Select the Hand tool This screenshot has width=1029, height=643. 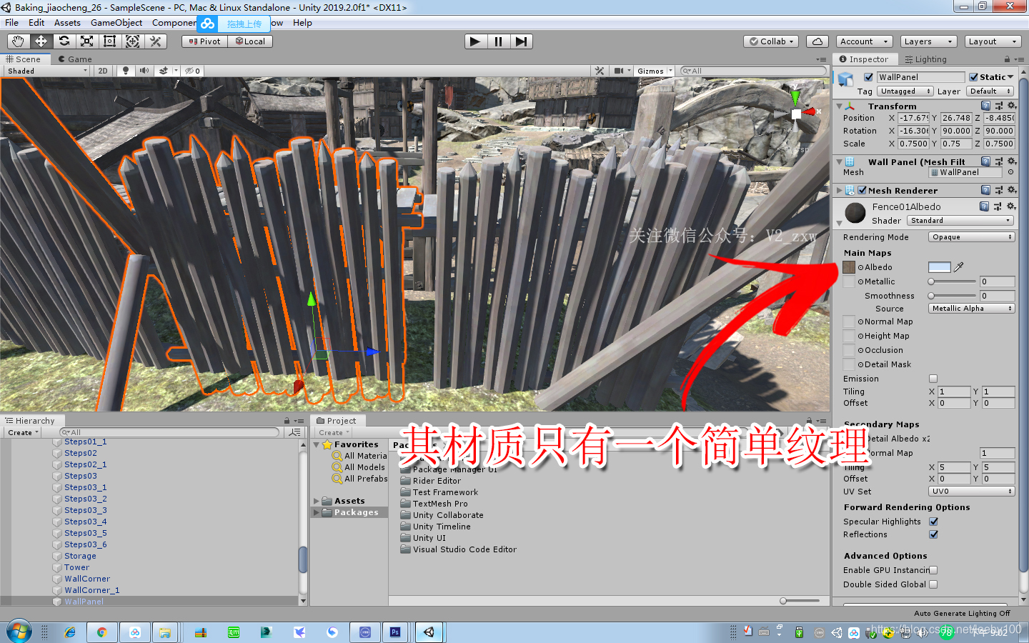[18, 41]
